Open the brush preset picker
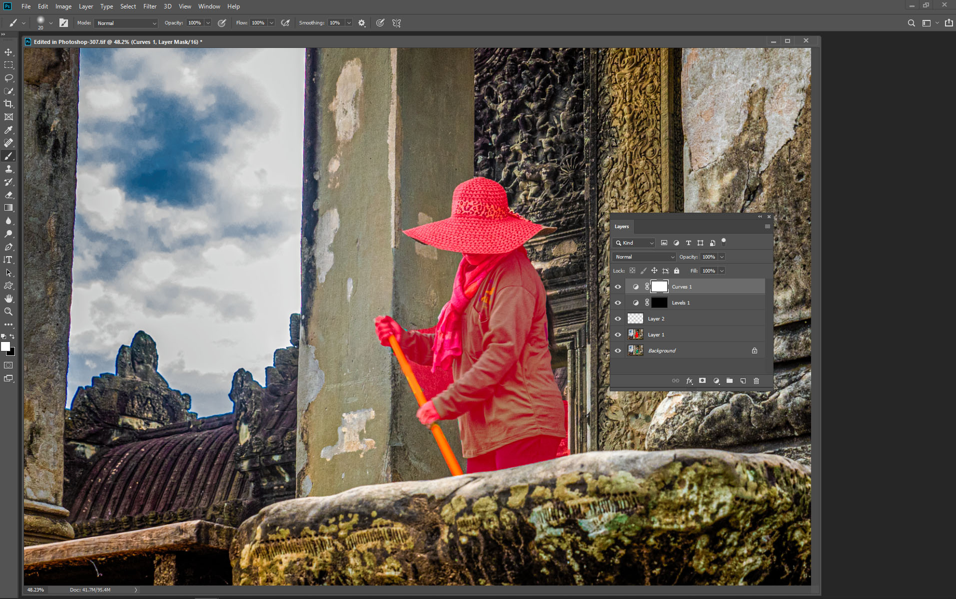Viewport: 956px width, 599px height. pos(50,23)
